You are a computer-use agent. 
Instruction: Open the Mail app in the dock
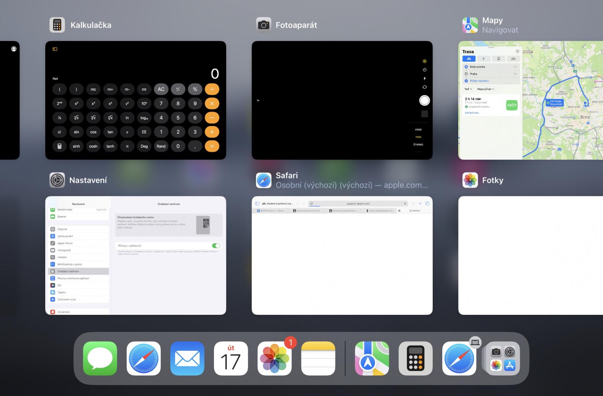(187, 358)
